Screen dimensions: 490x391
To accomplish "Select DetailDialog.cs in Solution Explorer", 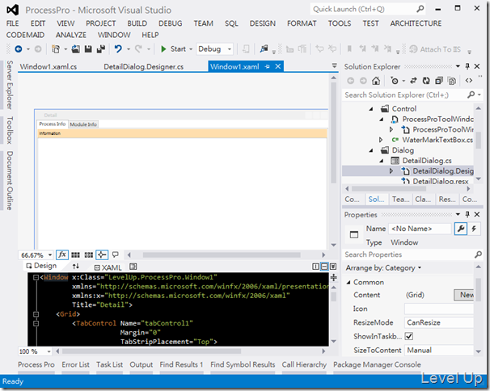I will click(x=427, y=161).
